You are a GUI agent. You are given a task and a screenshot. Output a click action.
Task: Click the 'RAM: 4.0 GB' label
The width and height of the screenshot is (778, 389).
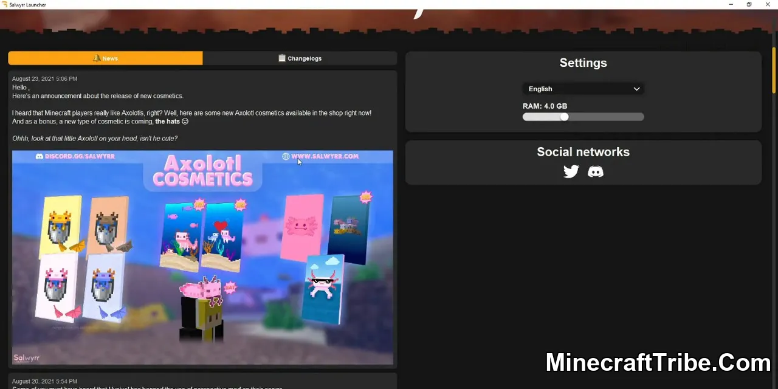pos(545,106)
